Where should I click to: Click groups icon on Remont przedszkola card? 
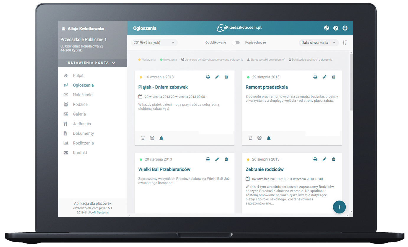point(260,138)
